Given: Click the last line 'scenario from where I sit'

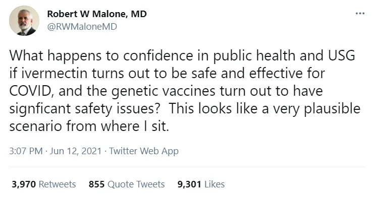Looking at the screenshot, I should (x=89, y=126).
